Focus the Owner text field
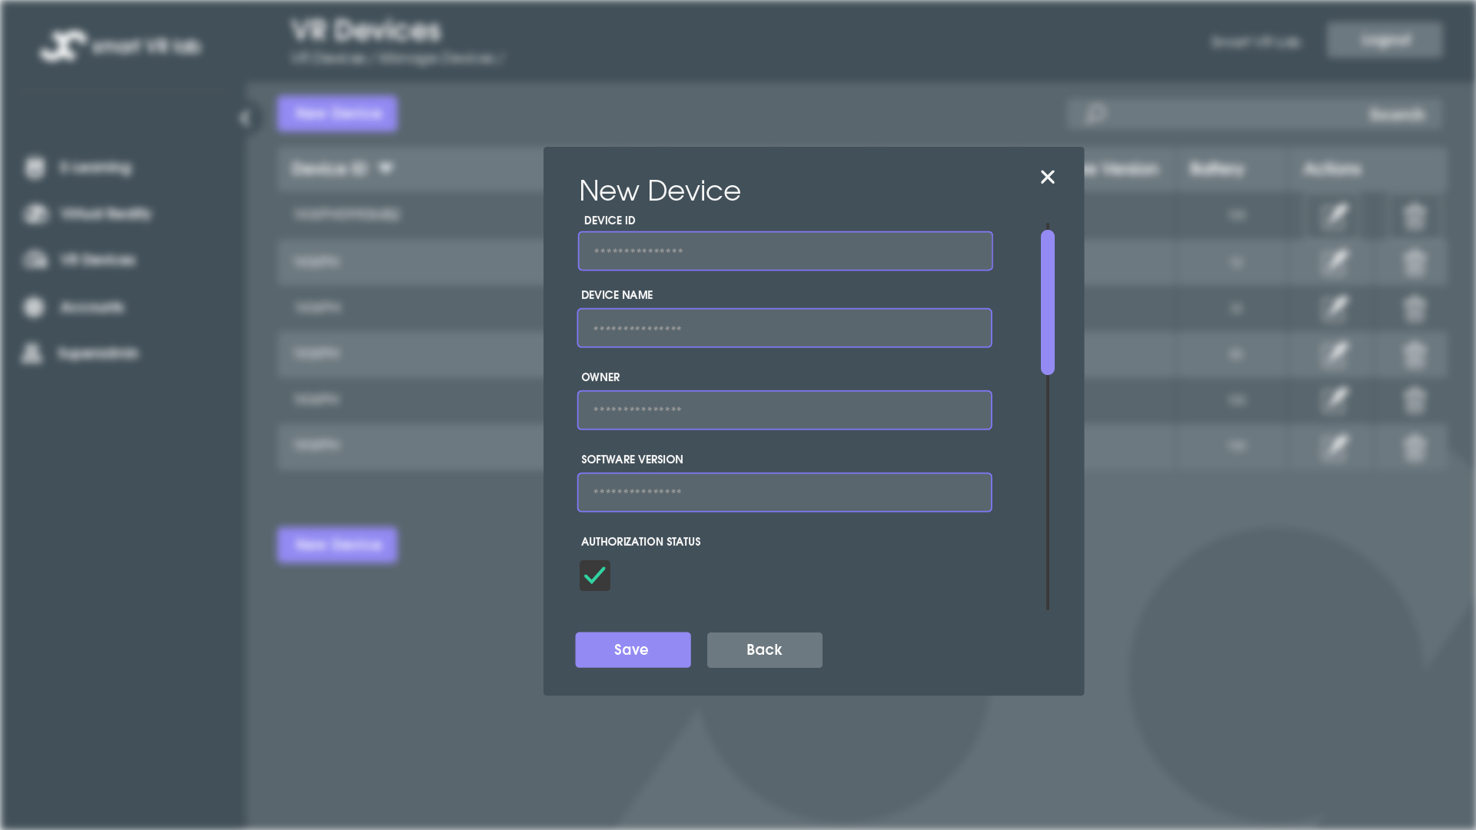The height and width of the screenshot is (830, 1476). click(x=784, y=410)
